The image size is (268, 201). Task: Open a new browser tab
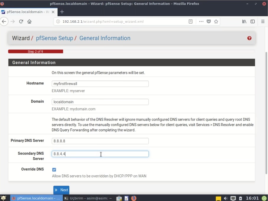(x=62, y=12)
